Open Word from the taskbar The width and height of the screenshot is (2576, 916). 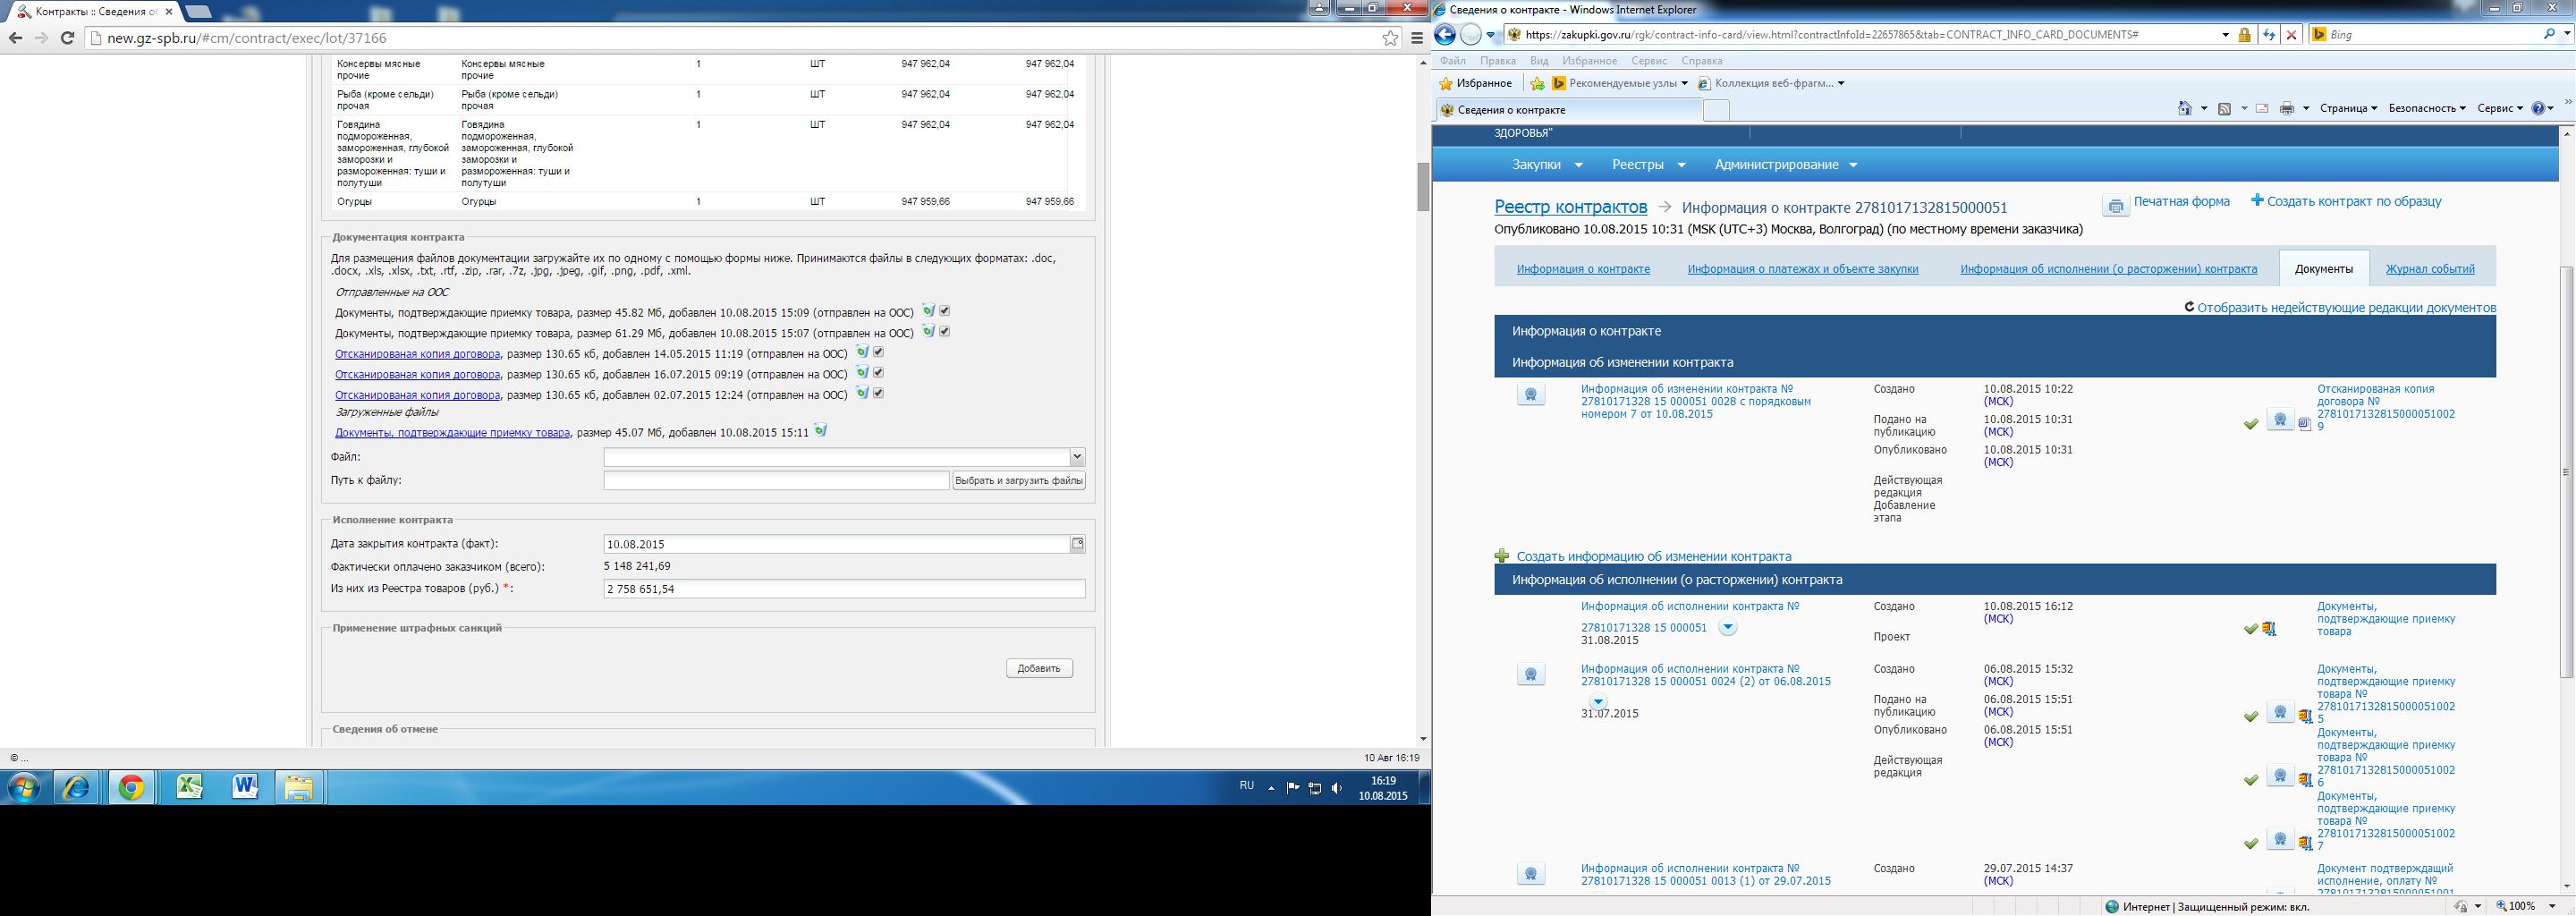[x=245, y=788]
